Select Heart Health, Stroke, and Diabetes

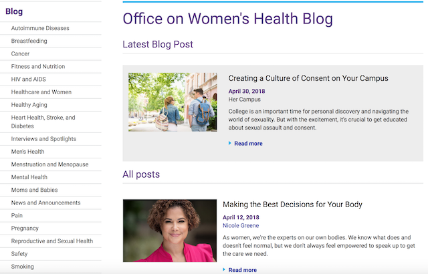(x=43, y=122)
